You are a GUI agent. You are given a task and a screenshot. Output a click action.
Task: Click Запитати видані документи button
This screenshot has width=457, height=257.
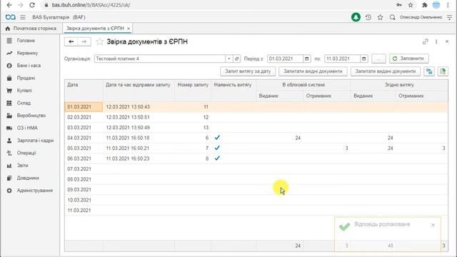tap(386, 71)
